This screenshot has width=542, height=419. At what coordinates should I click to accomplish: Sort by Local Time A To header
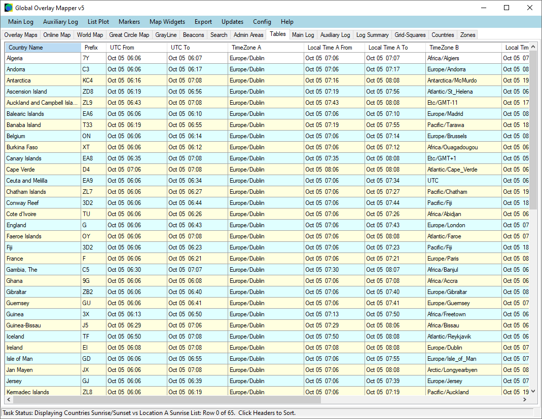click(395, 48)
